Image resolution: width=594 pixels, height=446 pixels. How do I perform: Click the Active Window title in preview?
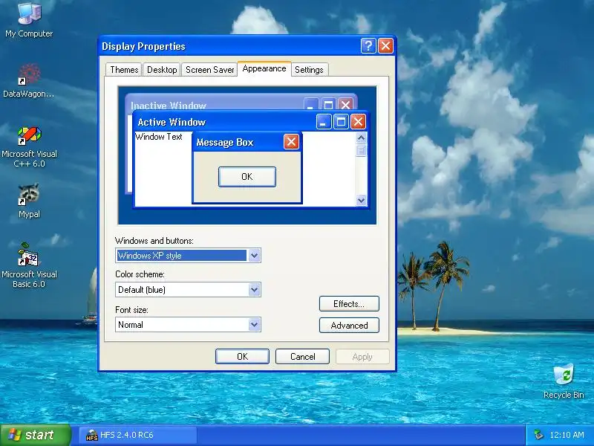tap(172, 122)
